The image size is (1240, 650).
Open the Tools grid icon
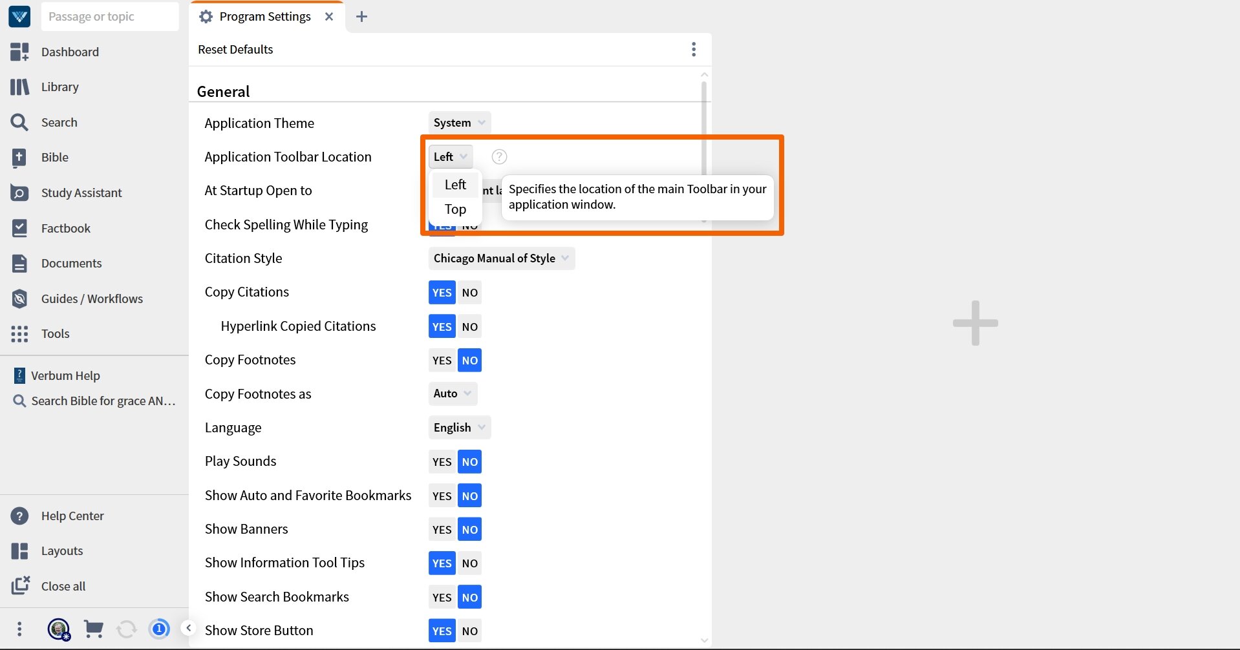(19, 333)
